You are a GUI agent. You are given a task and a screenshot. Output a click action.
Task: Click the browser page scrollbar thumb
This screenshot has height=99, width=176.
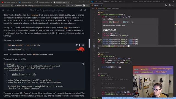(89, 43)
